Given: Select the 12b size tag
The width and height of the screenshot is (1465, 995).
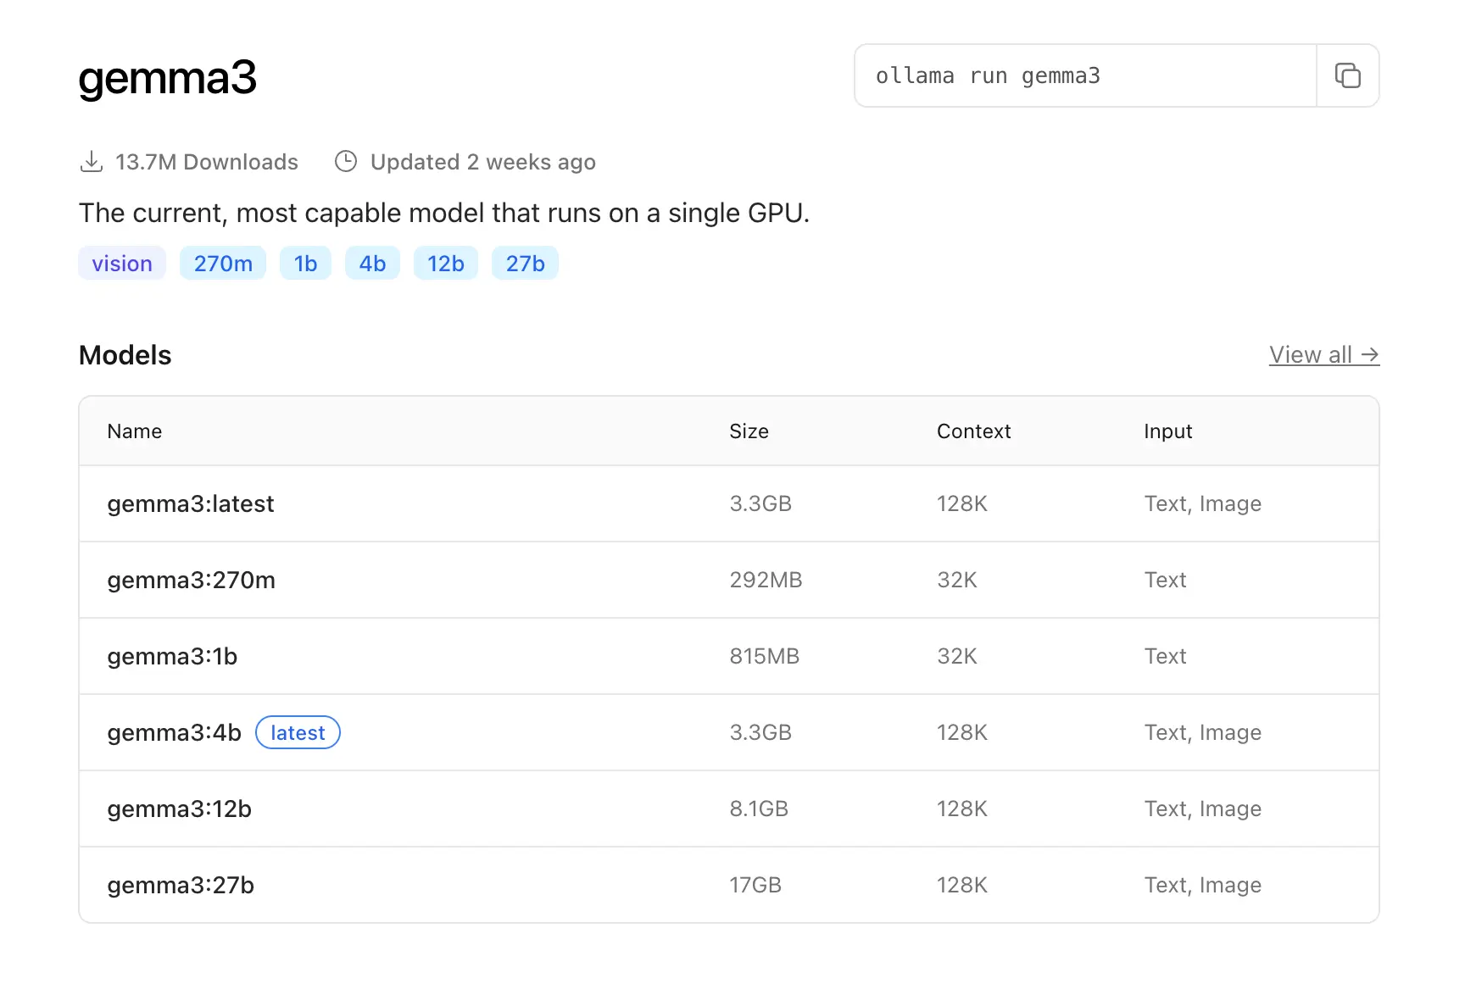Looking at the screenshot, I should pos(445,264).
